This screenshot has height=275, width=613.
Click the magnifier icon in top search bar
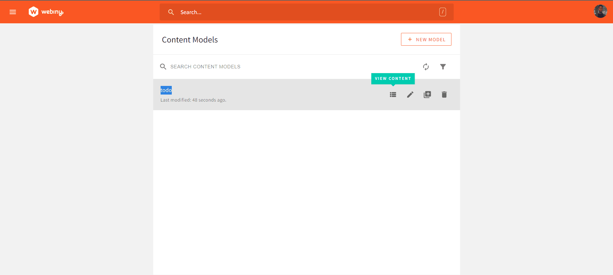point(171,12)
